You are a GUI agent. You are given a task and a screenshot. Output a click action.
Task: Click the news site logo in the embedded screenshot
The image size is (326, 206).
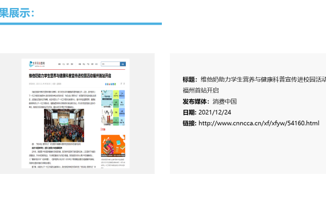click(x=37, y=64)
